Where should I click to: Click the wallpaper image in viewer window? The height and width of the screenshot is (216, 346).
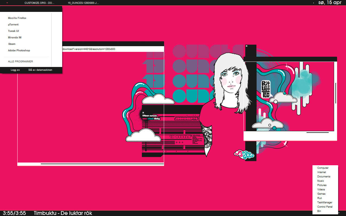pyautogui.click(x=289, y=96)
